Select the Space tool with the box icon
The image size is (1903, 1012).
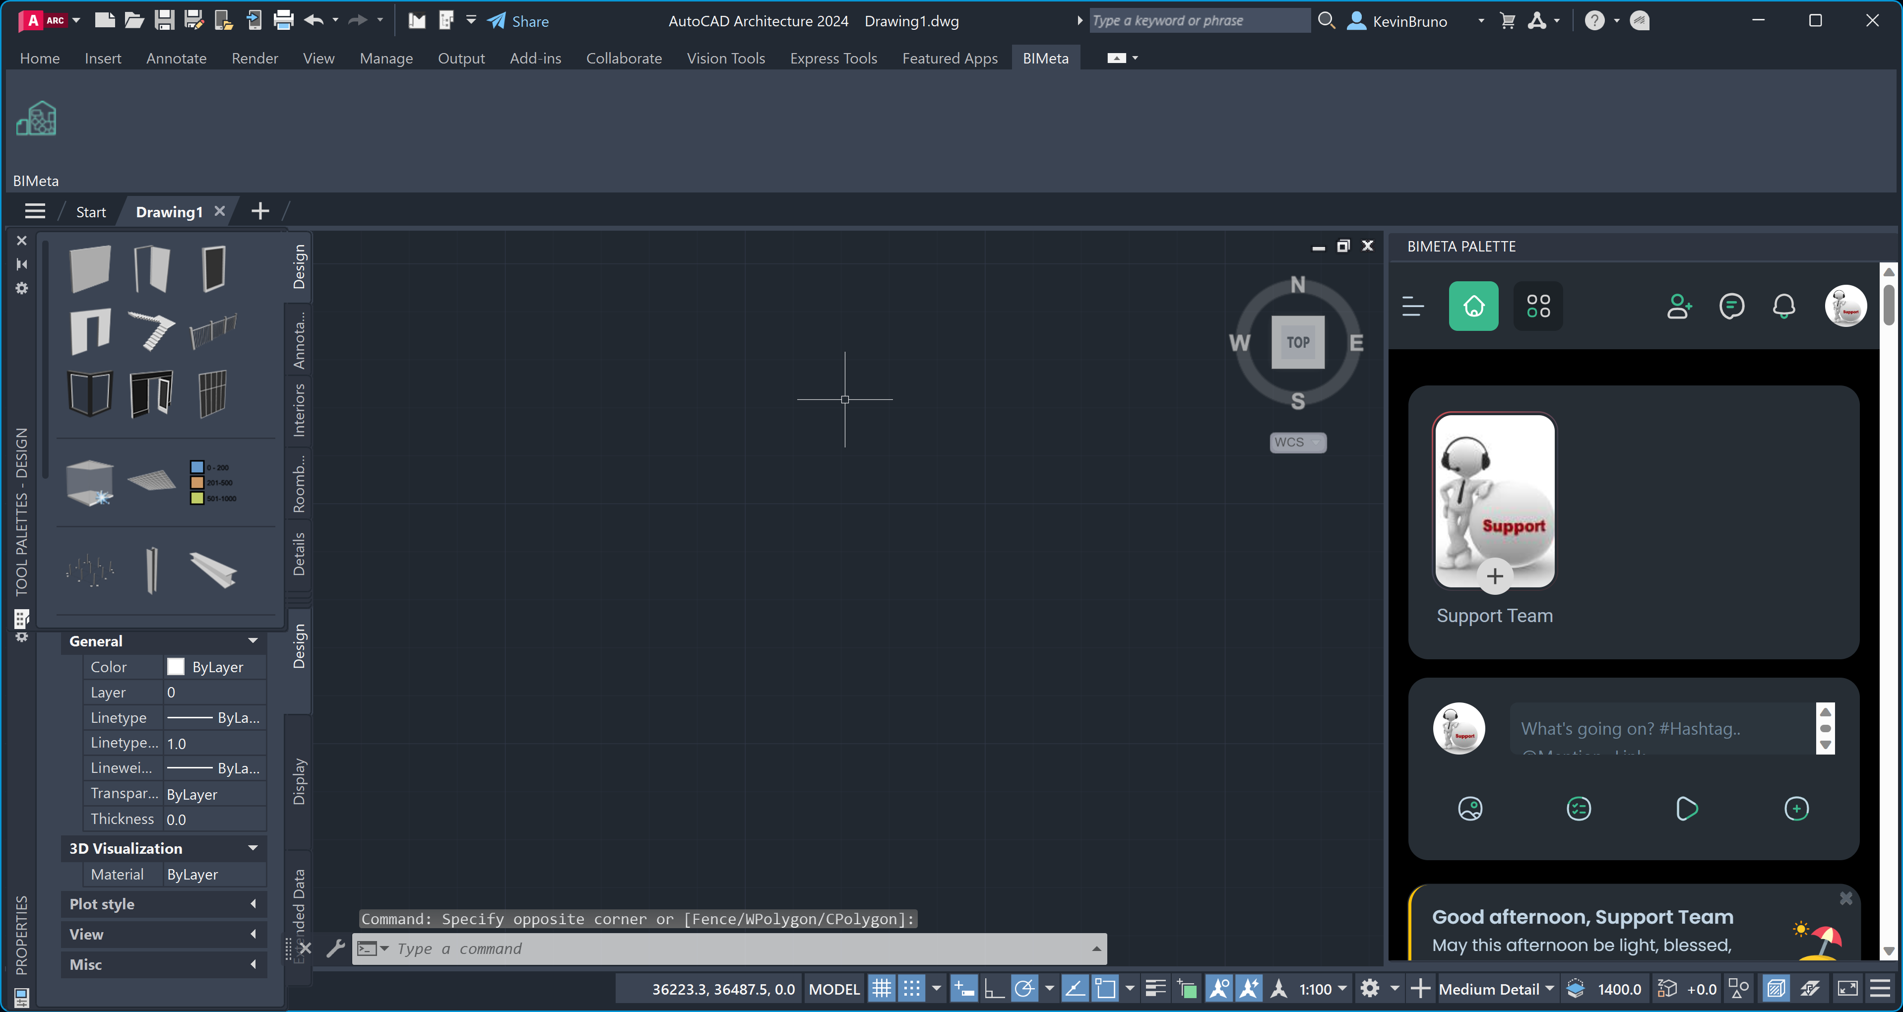[89, 483]
